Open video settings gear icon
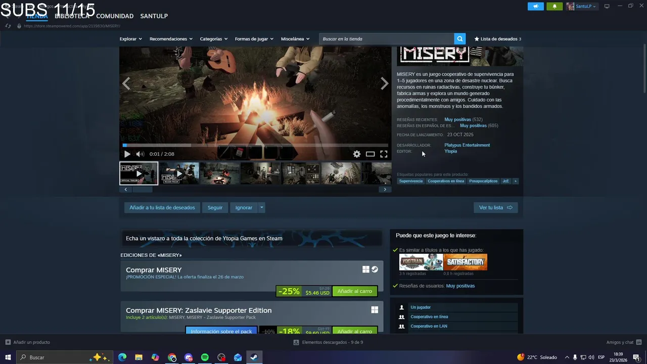Screen dimensions: 647x364 (357, 154)
